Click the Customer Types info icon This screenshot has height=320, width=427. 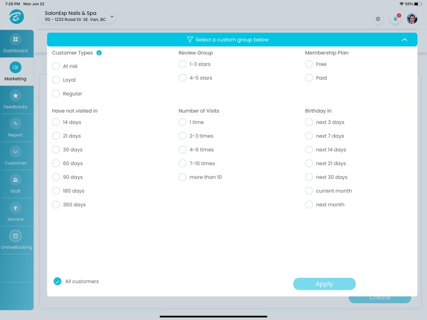(x=99, y=53)
